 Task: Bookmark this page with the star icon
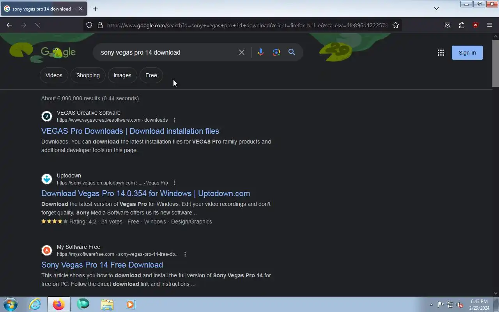click(x=396, y=25)
